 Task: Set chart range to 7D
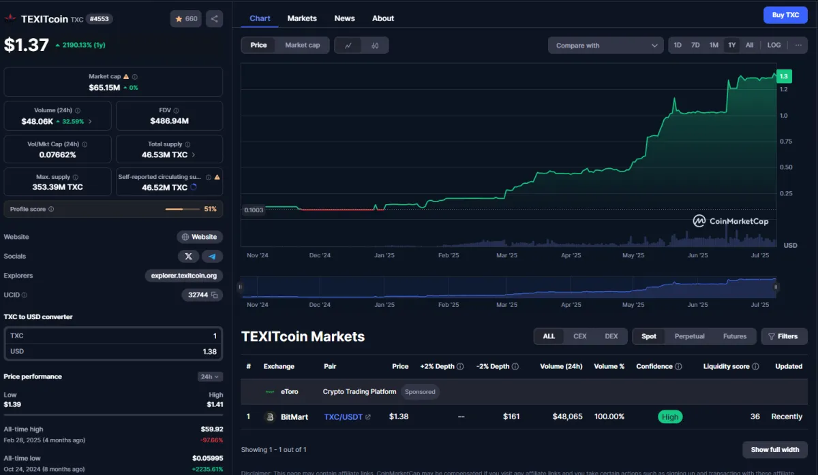pyautogui.click(x=695, y=45)
